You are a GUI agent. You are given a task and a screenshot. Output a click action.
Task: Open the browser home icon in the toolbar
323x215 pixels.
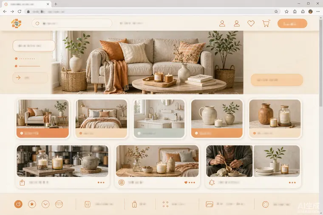[295, 11]
